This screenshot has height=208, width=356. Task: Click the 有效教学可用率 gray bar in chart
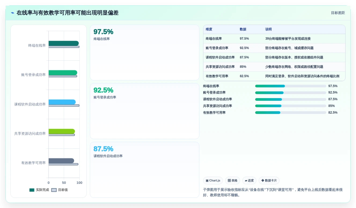point(61,161)
